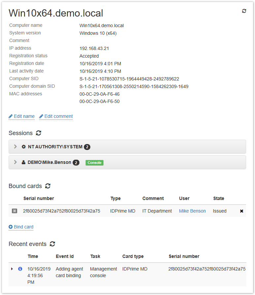Click the Time column header in Recent events
The height and width of the screenshot is (295, 255).
click(x=33, y=256)
